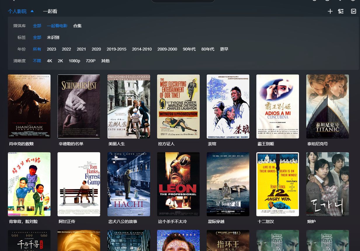Filter by 4K resolution
Image resolution: width=360 pixels, height=251 pixels.
click(50, 61)
